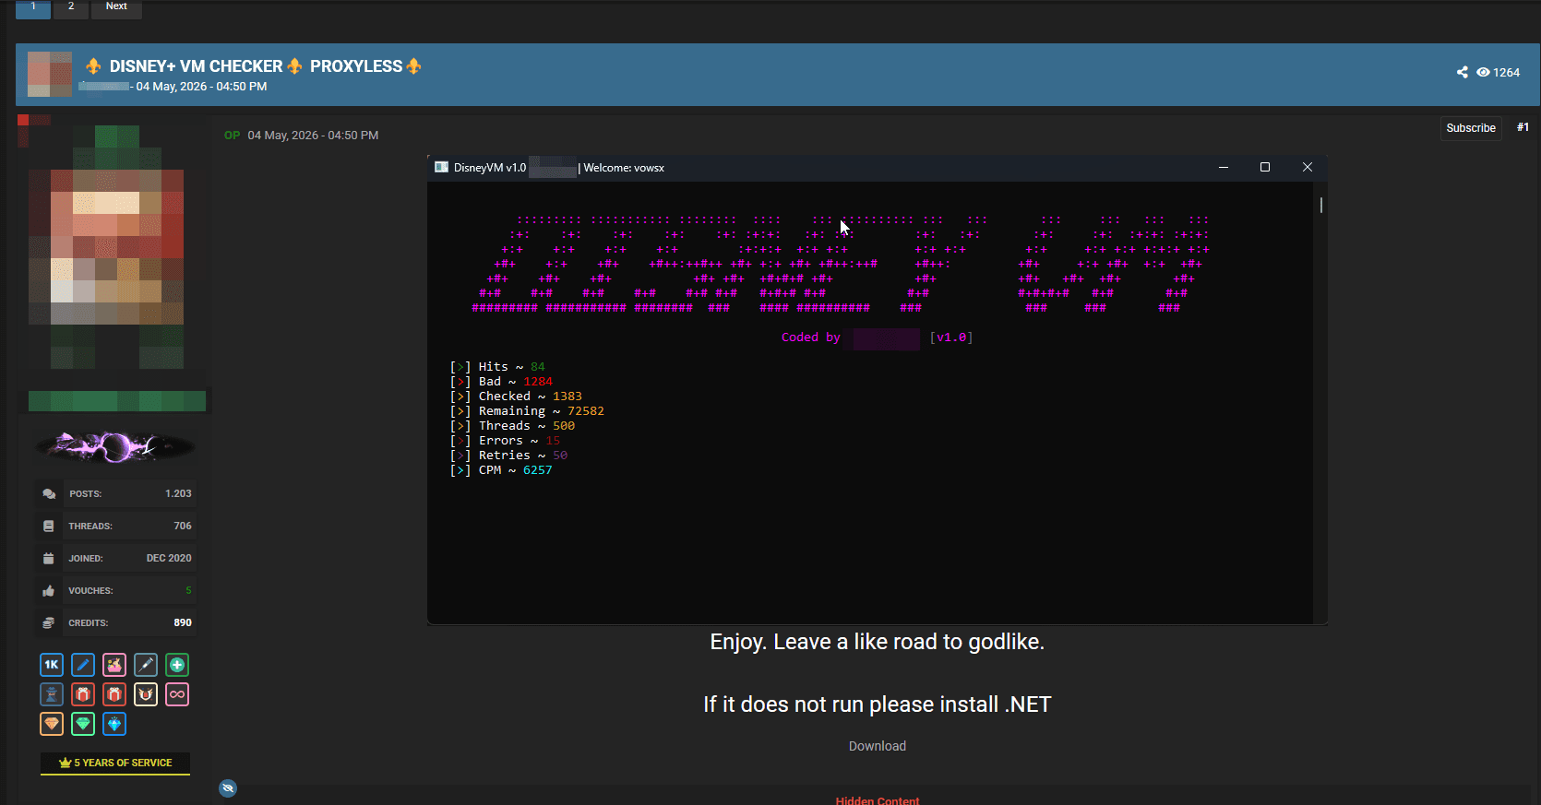This screenshot has width=1541, height=805.
Task: Click the pink infinity badge
Action: [177, 694]
